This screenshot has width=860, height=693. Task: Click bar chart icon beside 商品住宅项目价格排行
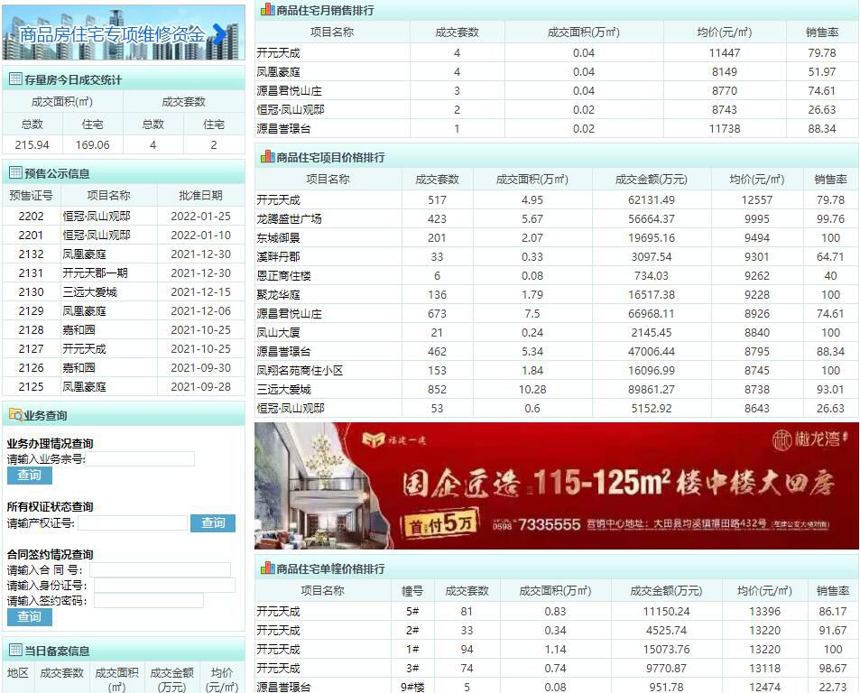pyautogui.click(x=267, y=157)
